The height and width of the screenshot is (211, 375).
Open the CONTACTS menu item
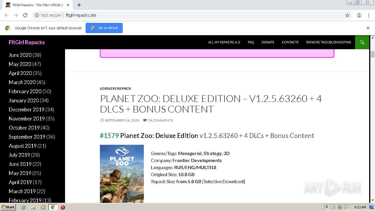tap(290, 42)
